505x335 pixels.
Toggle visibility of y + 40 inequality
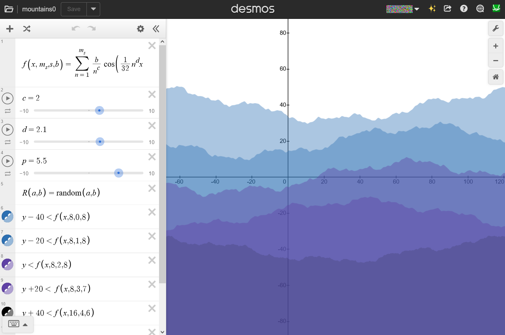(7, 312)
